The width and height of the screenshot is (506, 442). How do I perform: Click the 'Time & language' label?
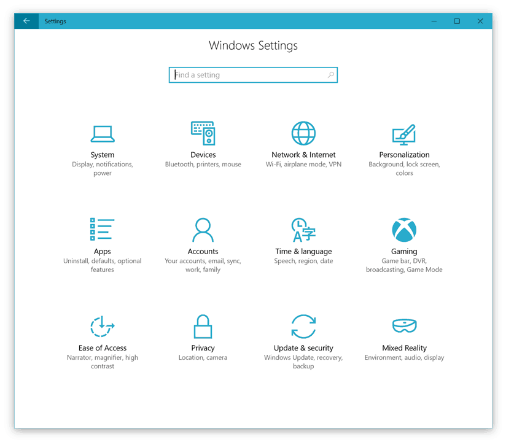(x=303, y=252)
